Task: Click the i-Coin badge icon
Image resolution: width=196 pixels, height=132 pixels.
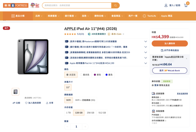Action: point(109,34)
